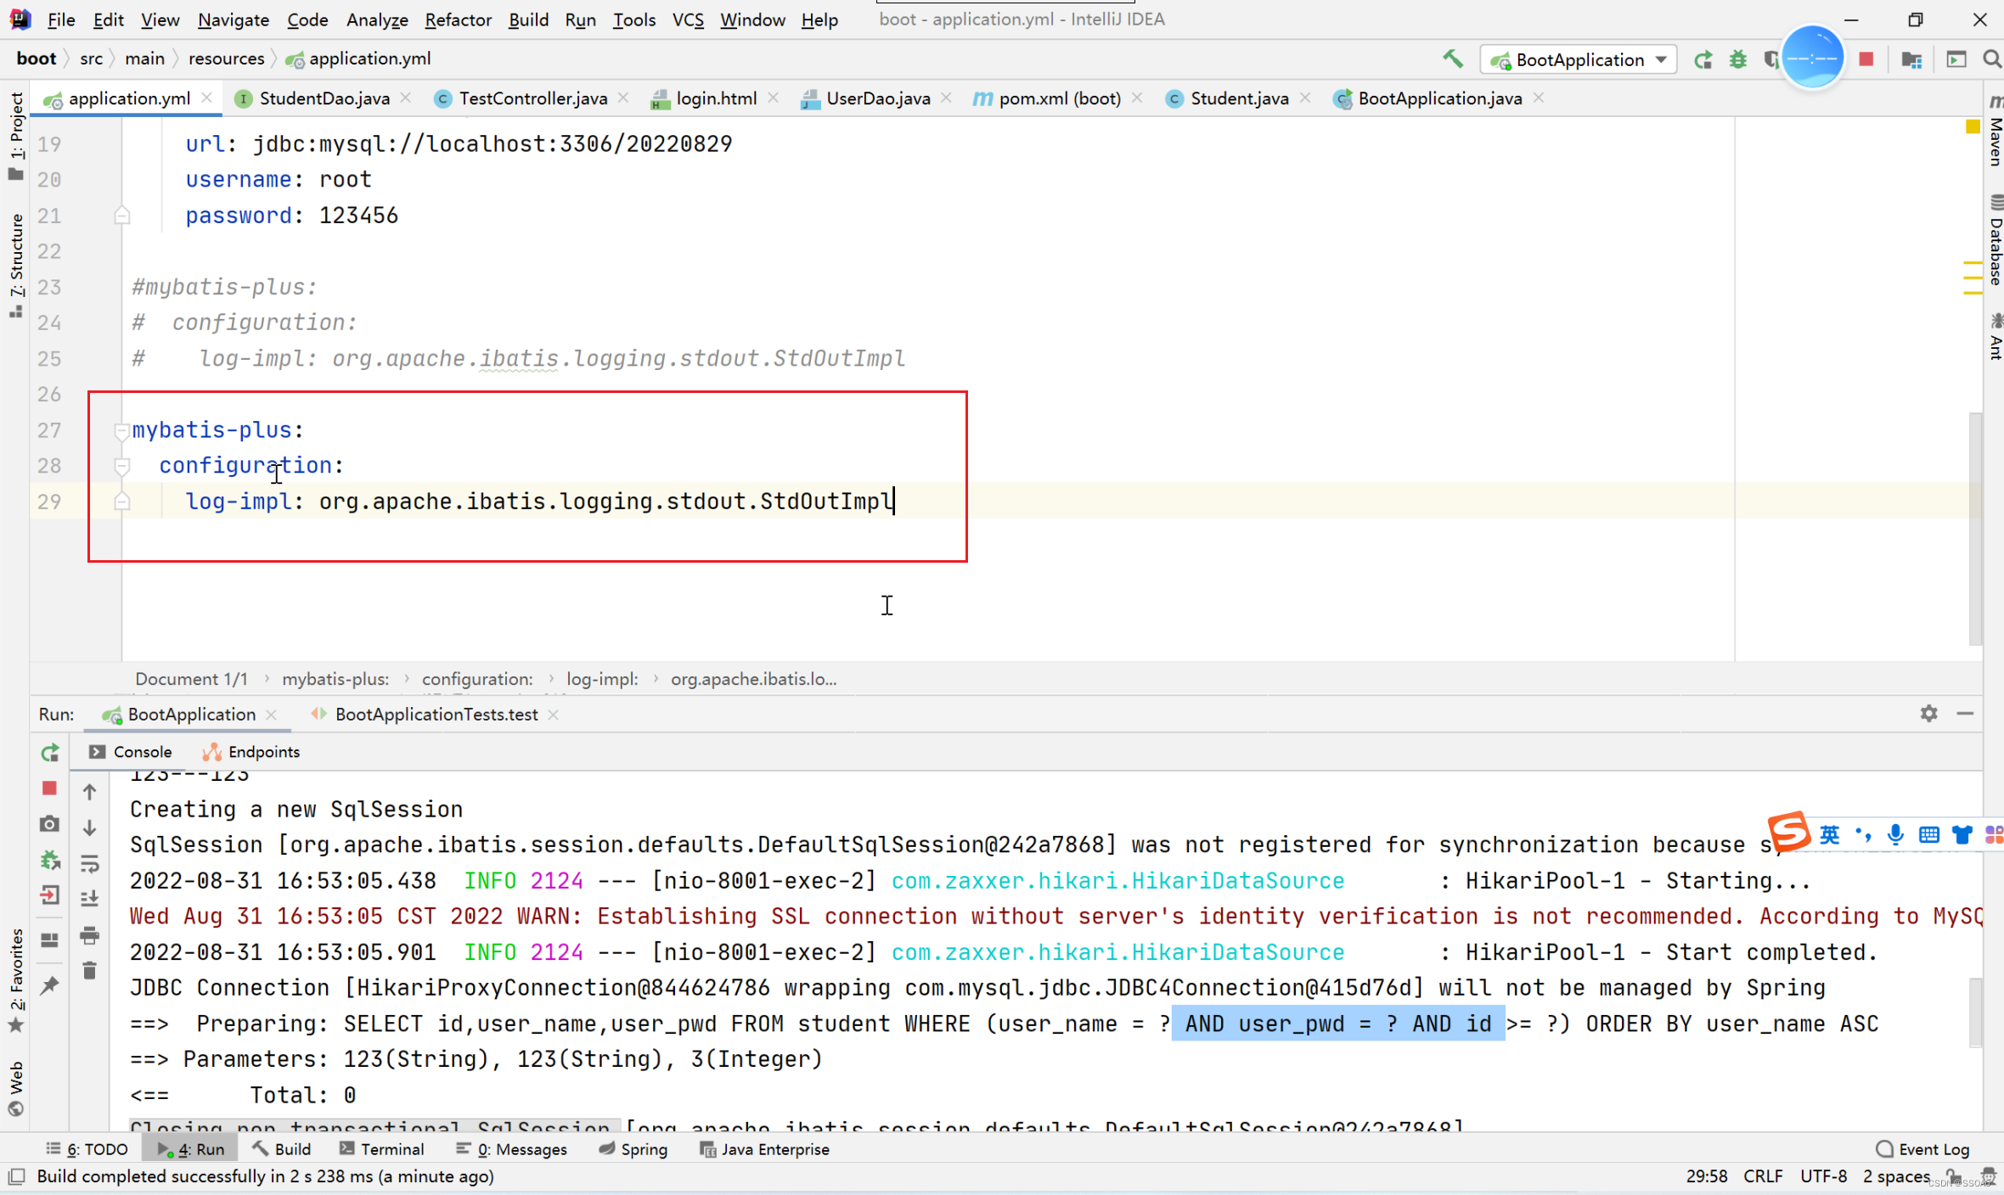Open the Favorites tool window
2004x1195 pixels.
point(15,979)
